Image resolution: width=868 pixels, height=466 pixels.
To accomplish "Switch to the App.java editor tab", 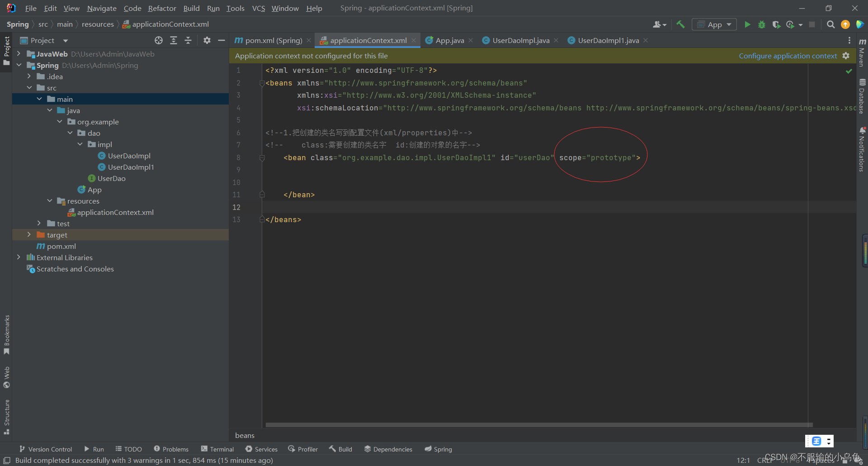I will tap(449, 40).
